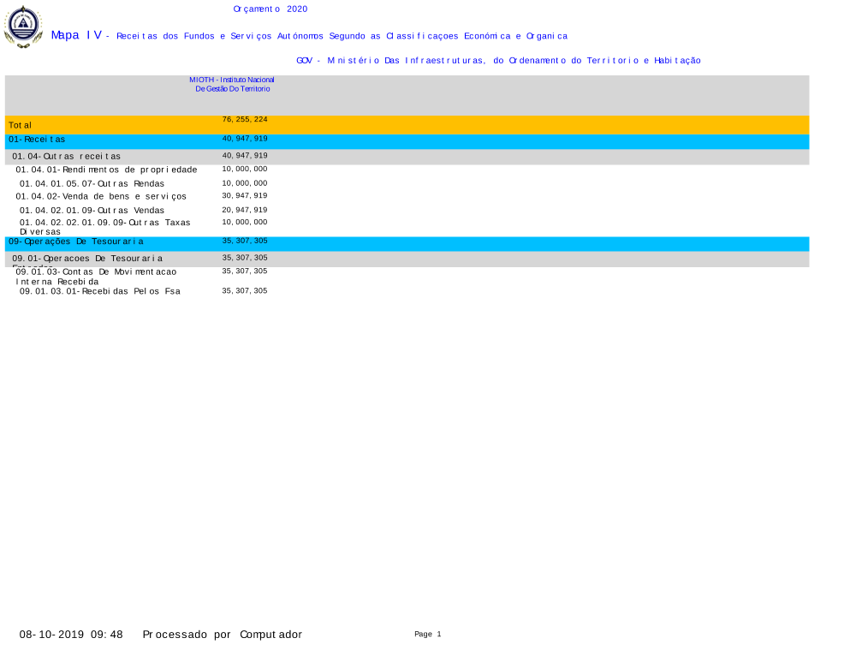The height and width of the screenshot is (662, 856).
Task: Select the 01.04.02.01.09-Outras Vendas line
Action: pyautogui.click(x=92, y=210)
